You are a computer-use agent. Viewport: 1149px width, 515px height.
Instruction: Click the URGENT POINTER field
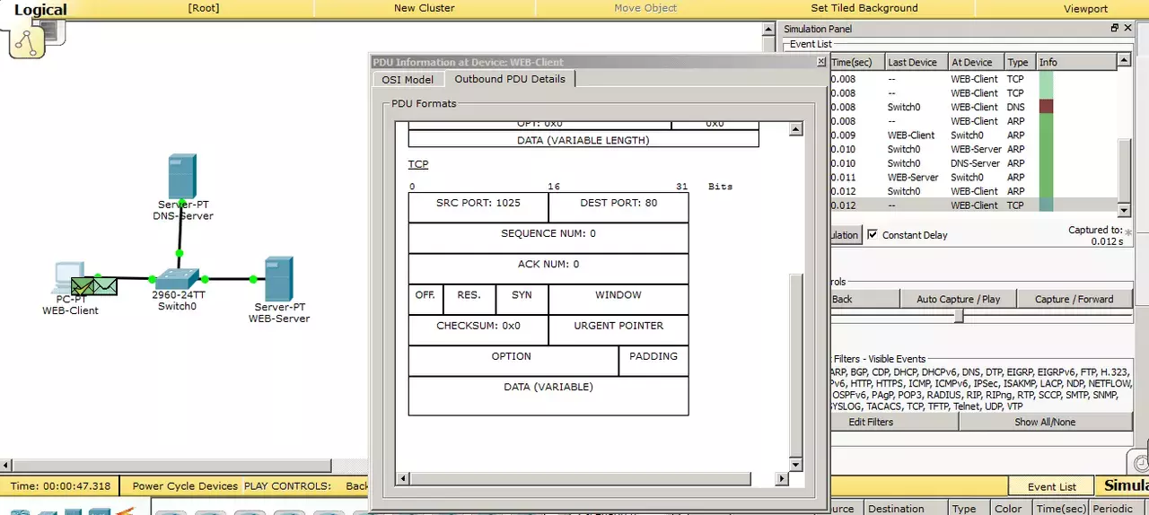618,329
